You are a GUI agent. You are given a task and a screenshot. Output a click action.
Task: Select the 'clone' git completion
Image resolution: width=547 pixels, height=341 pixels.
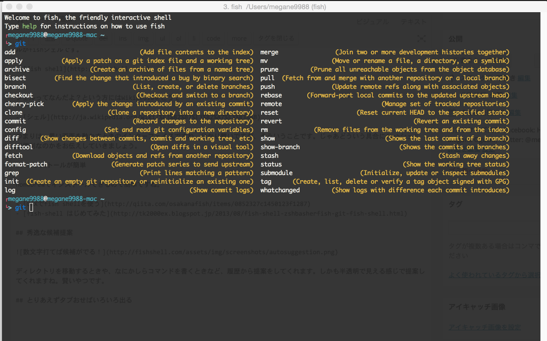tap(13, 113)
